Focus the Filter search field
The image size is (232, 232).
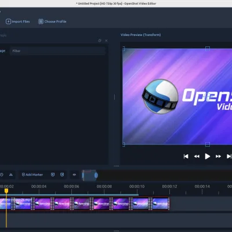[x=57, y=51]
